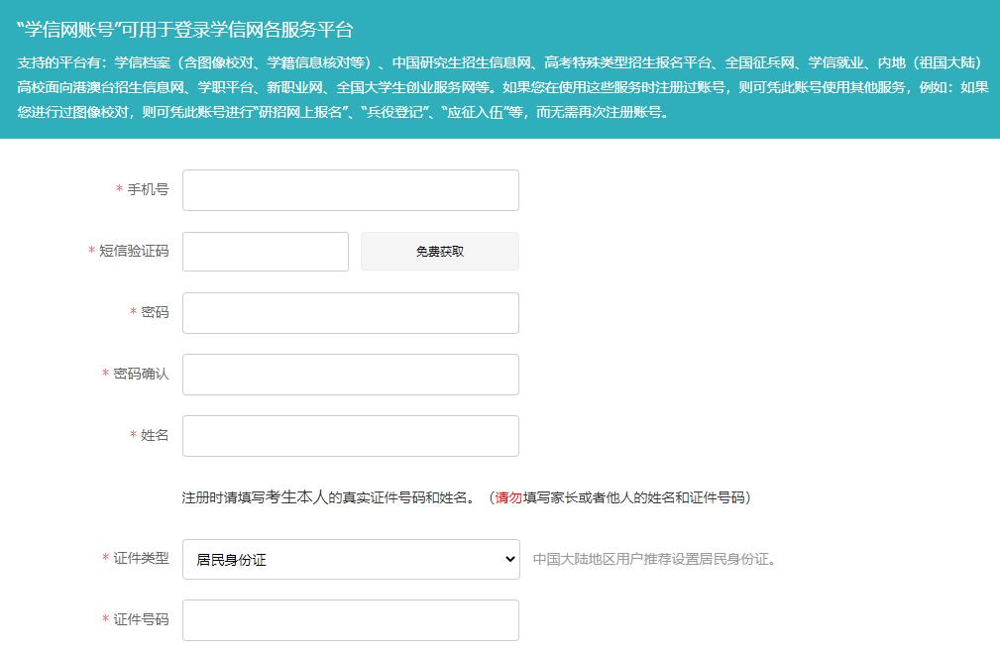Screen dimensions: 1000x653
Task: Click the hint text 中国大陆地区用户推荐设置居民身份证
Action: pyautogui.click(x=654, y=559)
